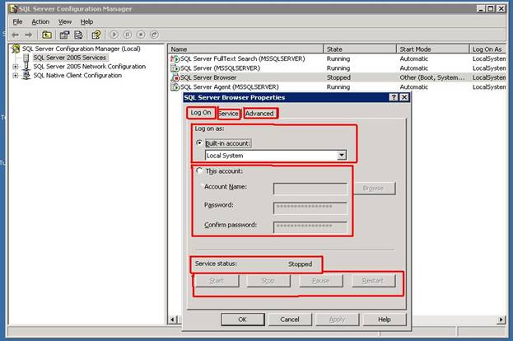Select the SQL Server FullText Search service icon
This screenshot has width=513, height=341.
(x=175, y=59)
